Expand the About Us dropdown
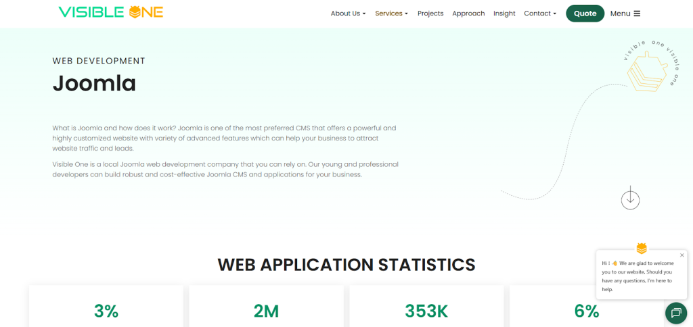The image size is (693, 327). pyautogui.click(x=348, y=14)
